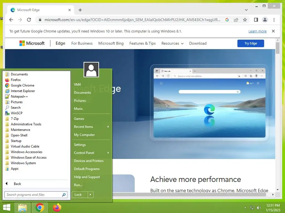Open the Startup program folder
Screen dimensions: 285x213
pos(13,141)
